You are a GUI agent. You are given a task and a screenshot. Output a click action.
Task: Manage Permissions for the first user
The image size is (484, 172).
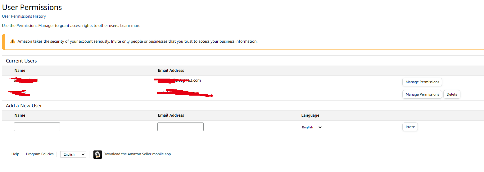tap(422, 82)
